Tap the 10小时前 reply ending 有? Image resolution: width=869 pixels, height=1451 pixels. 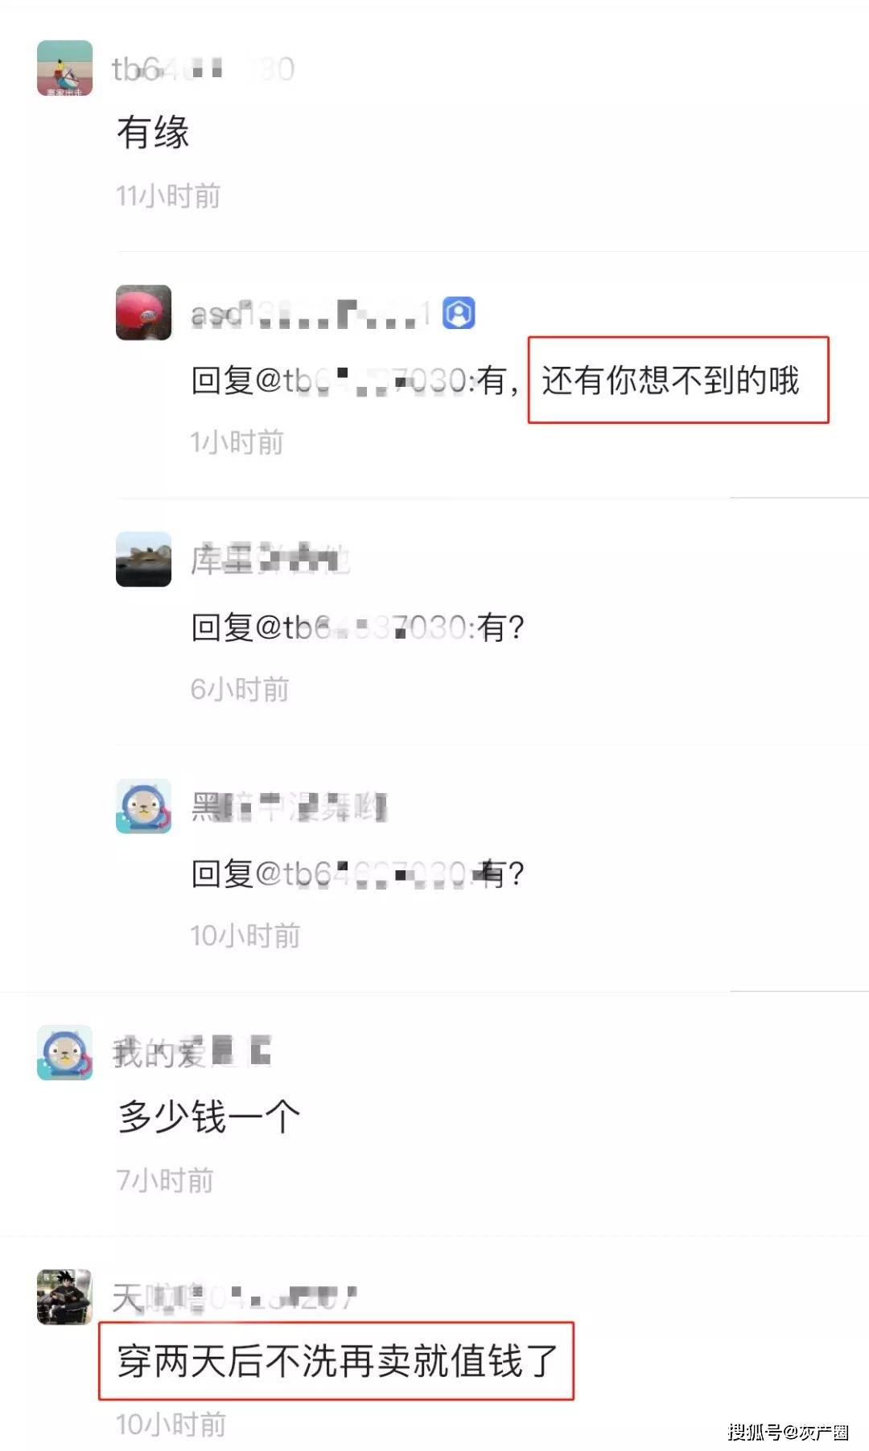click(x=357, y=873)
